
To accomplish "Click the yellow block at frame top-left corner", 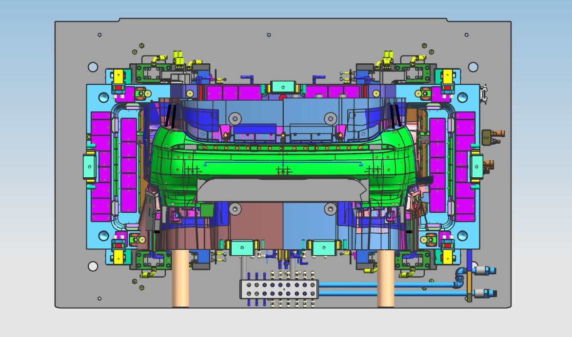I will 118,75.
